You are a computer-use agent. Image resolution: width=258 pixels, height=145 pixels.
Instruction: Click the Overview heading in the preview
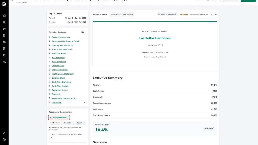click(x=100, y=142)
